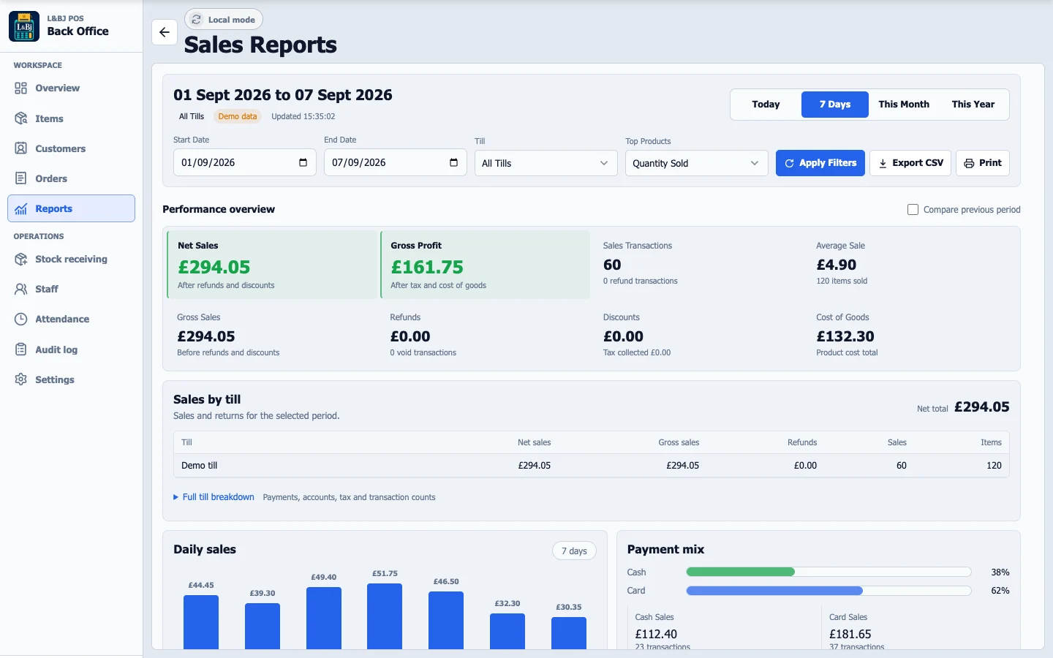
Task: Click the Reports chart icon in sidebar
Action: pyautogui.click(x=20, y=208)
